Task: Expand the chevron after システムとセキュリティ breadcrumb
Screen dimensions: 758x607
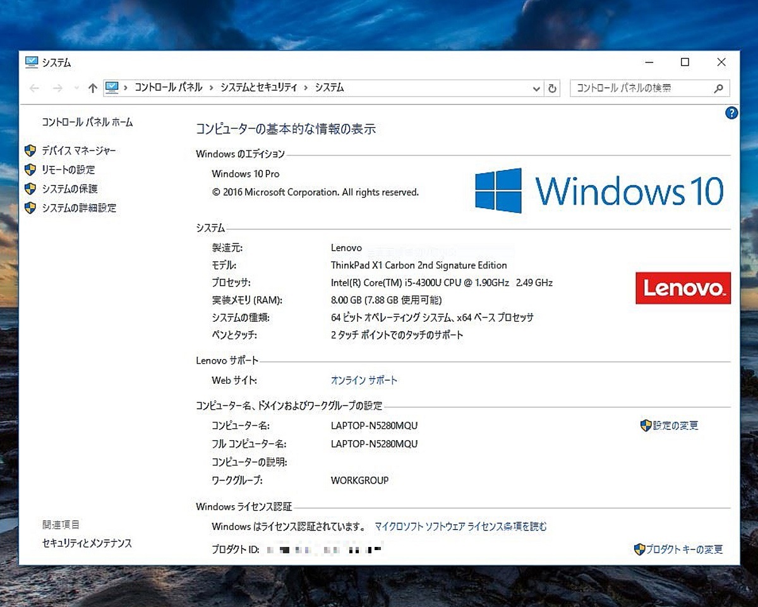Action: tap(306, 88)
